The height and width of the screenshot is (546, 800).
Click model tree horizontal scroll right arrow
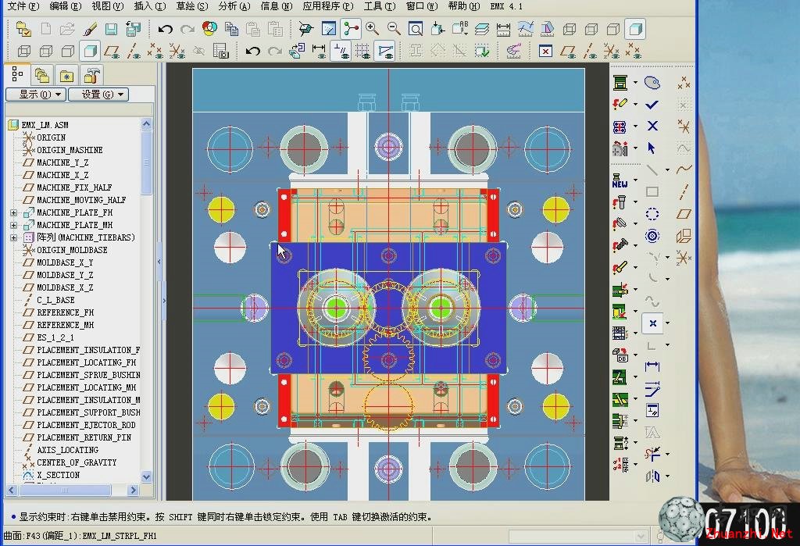click(x=133, y=491)
